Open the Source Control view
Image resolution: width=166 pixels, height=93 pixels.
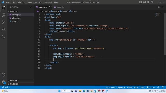pos(3,22)
